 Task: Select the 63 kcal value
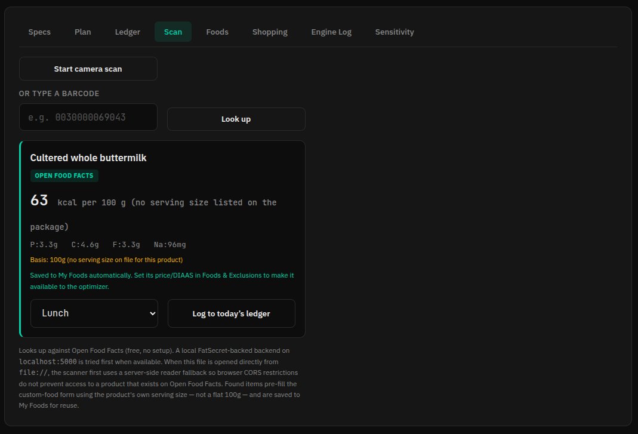[x=39, y=201]
